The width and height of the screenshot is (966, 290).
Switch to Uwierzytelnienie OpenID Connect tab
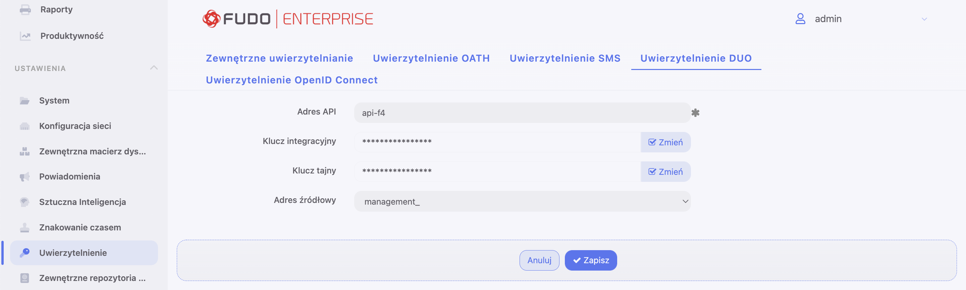click(292, 80)
